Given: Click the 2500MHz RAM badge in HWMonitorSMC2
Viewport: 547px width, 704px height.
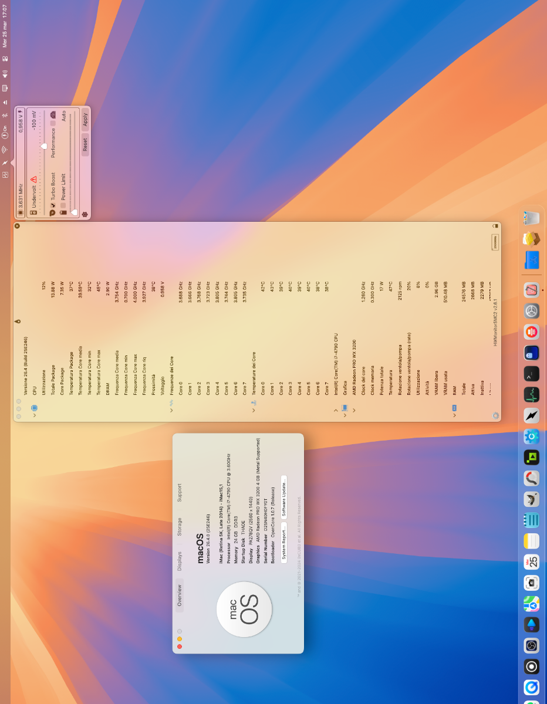Looking at the screenshot, I should tap(495, 242).
